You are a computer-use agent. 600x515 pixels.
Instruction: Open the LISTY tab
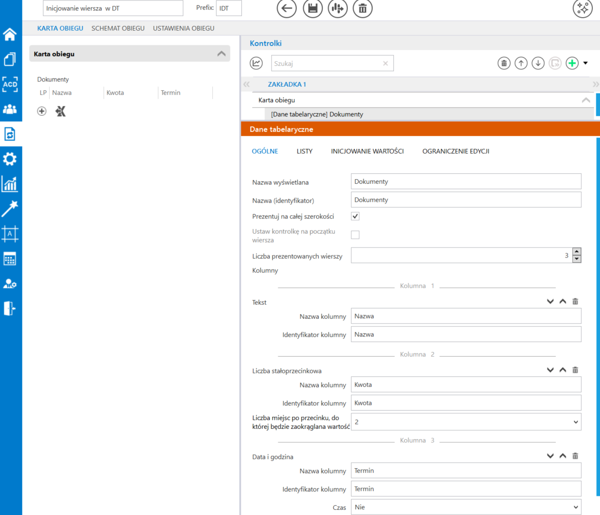[x=305, y=151]
